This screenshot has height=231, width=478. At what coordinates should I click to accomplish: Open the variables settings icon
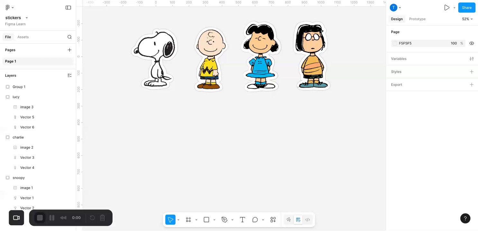tap(472, 59)
